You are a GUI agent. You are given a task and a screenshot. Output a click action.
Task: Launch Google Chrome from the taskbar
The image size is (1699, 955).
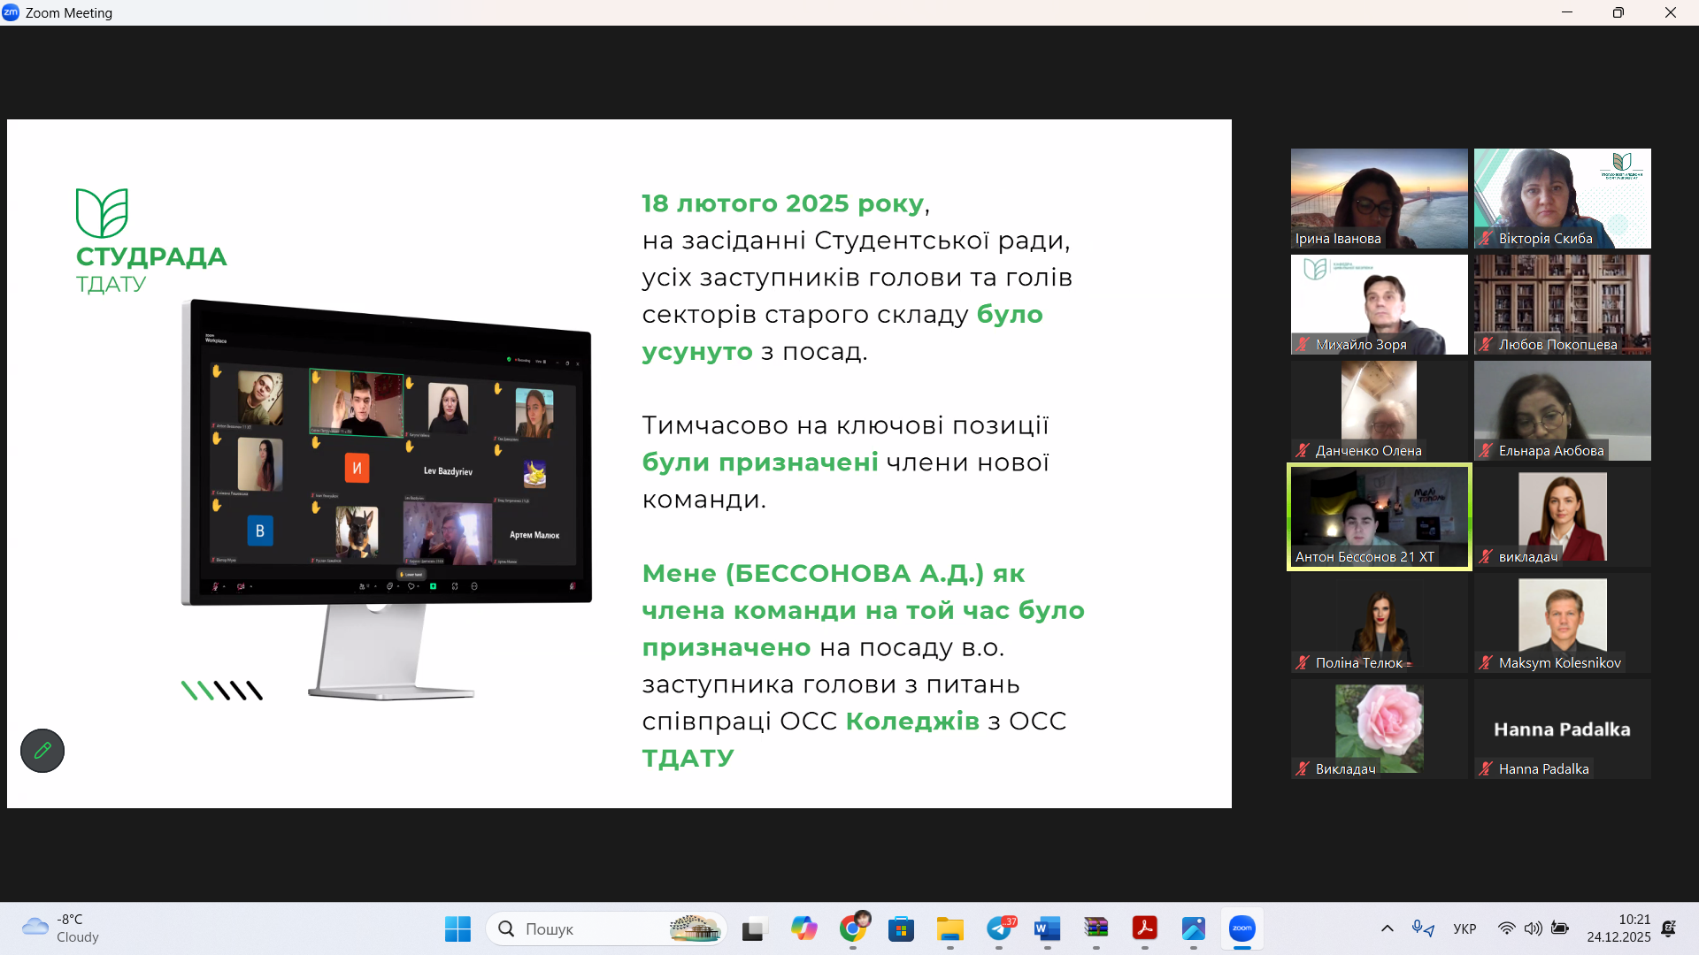click(853, 928)
